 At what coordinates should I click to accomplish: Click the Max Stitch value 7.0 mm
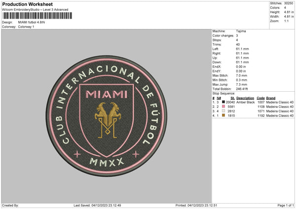[x=241, y=75]
